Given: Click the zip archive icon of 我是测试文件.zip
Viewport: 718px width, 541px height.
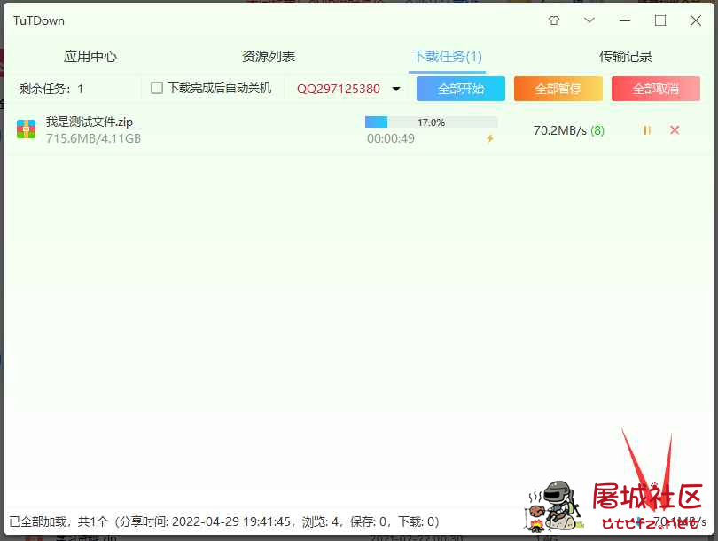Looking at the screenshot, I should coord(26,129).
